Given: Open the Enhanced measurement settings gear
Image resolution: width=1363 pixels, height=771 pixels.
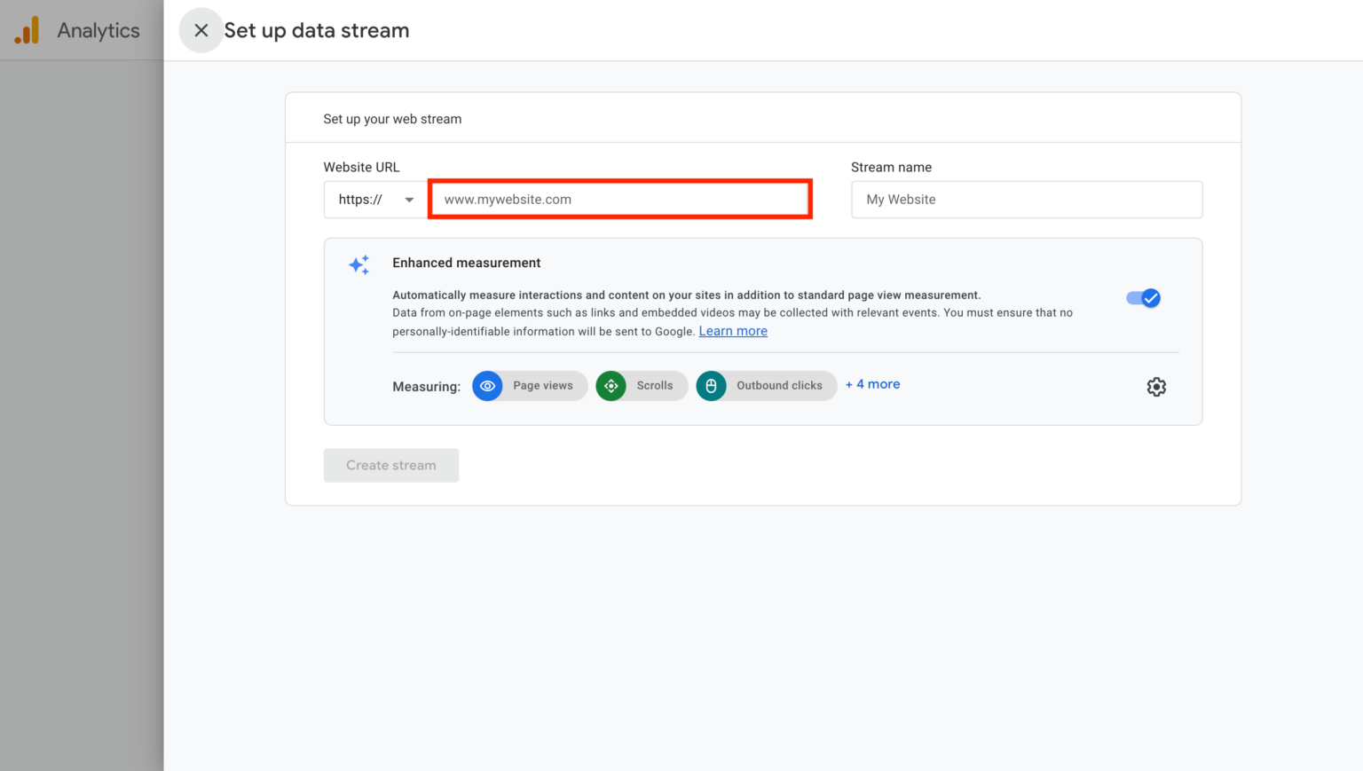Looking at the screenshot, I should tap(1156, 386).
